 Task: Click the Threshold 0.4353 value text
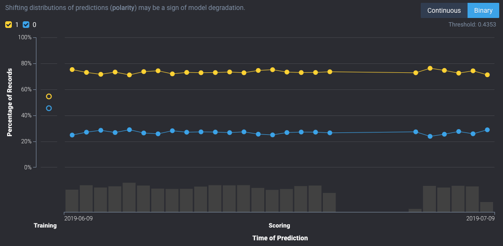pos(472,25)
